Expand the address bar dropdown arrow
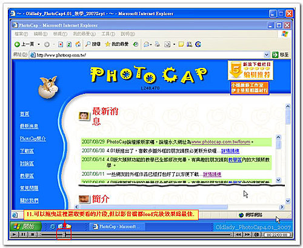The width and height of the screenshot is (303, 248). pyautogui.click(x=267, y=55)
